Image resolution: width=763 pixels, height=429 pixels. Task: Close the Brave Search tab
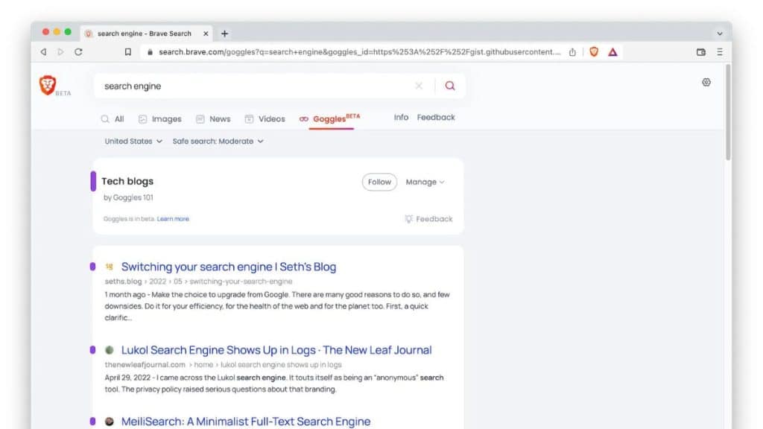[206, 34]
